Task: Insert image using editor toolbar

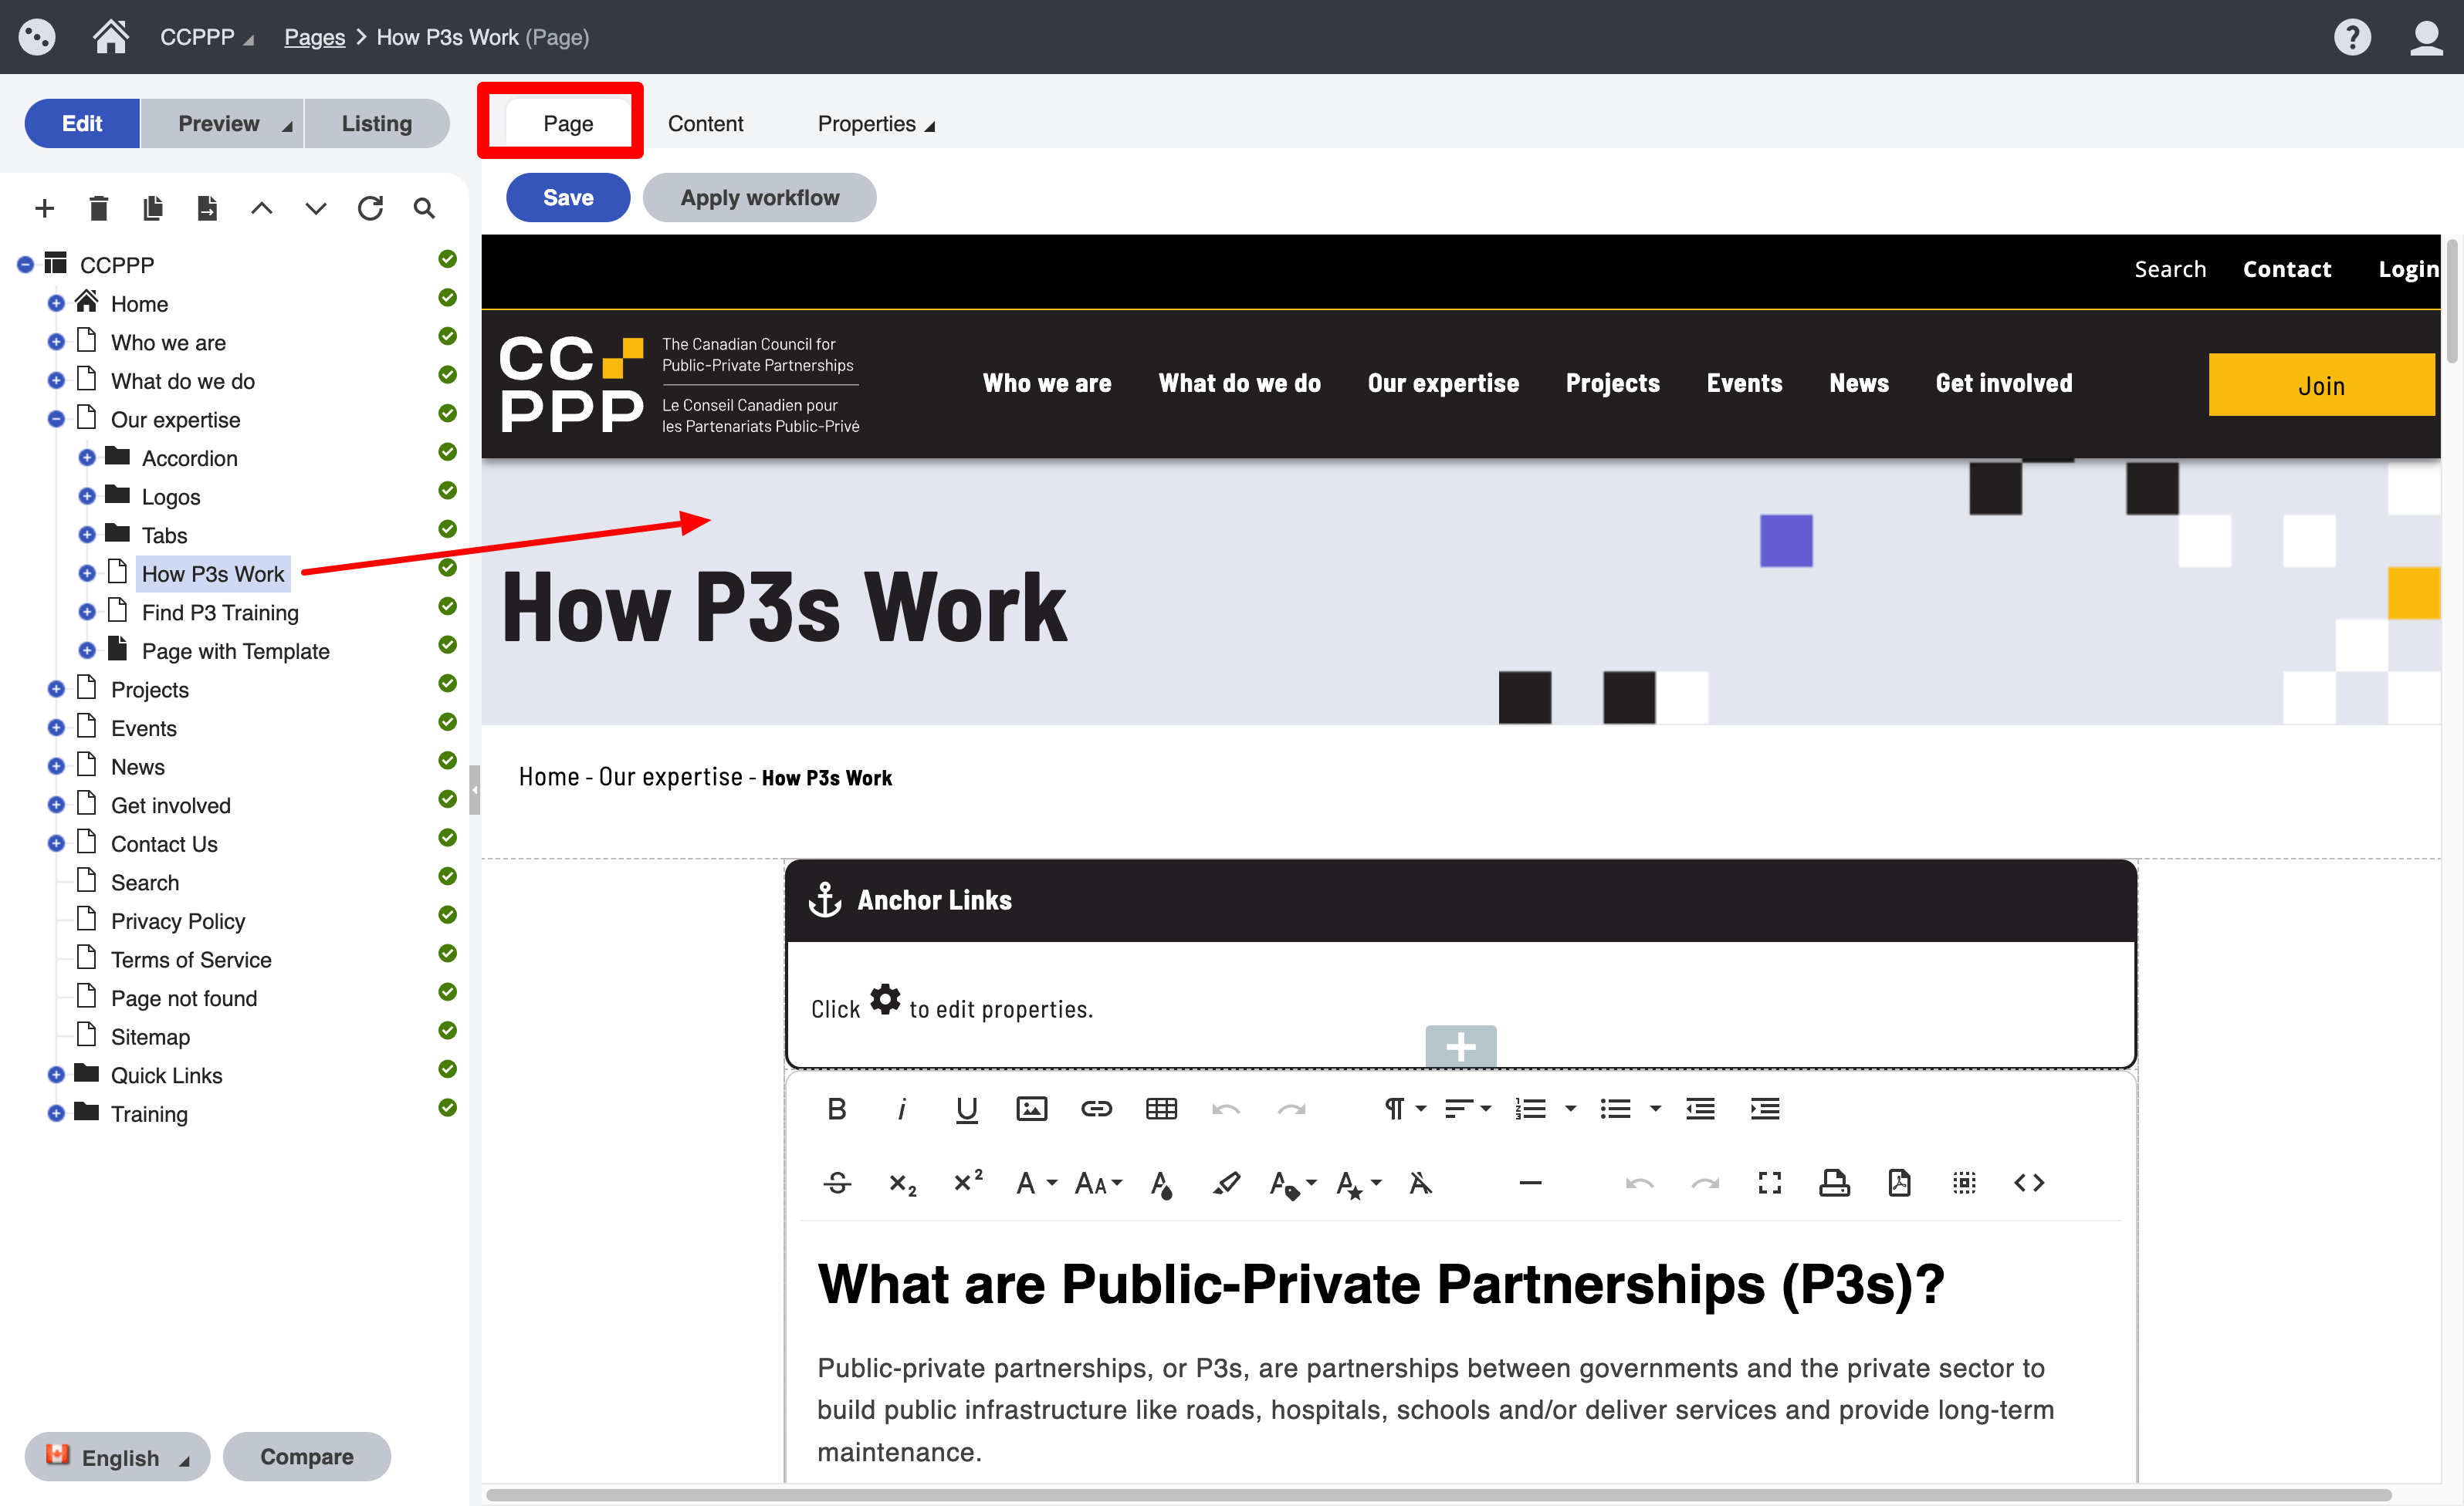Action: 1032,1108
